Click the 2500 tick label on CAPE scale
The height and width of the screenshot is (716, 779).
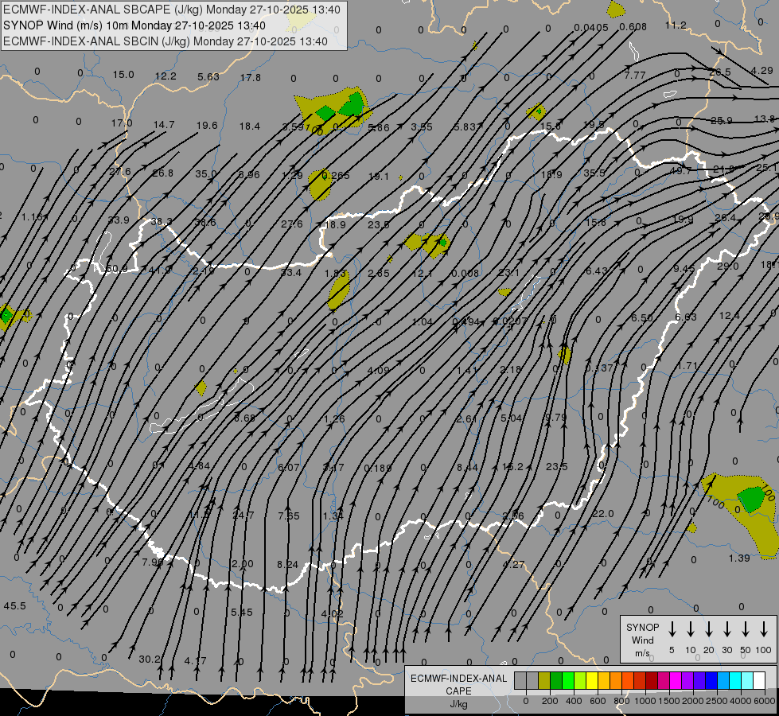[717, 701]
